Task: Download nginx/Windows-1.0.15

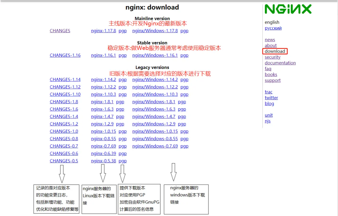Action: pos(155,131)
